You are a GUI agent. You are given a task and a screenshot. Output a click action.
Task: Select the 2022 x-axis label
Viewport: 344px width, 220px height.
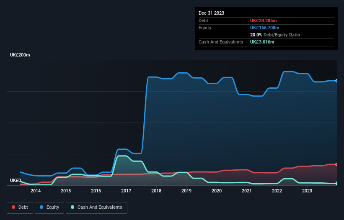(x=277, y=191)
